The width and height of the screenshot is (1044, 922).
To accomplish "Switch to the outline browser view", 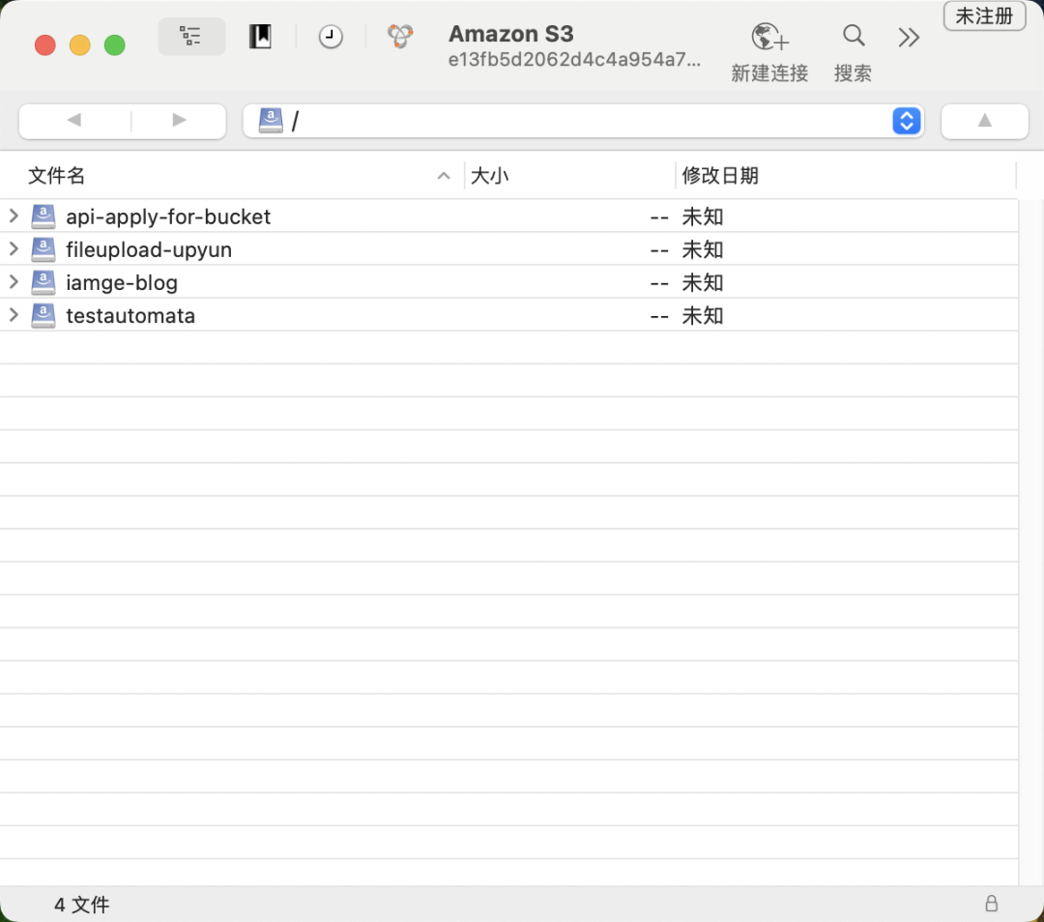I will point(191,36).
